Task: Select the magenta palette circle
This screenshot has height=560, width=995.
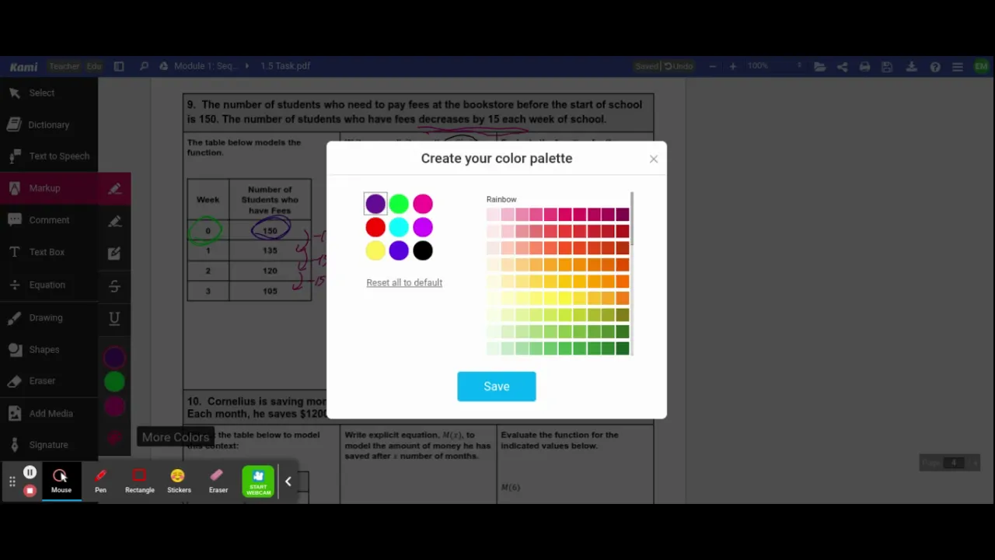Action: [423, 227]
